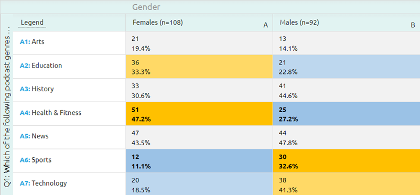Select the A7: Technology row label
Viewport: 420px width, 195px height.
pos(43,183)
